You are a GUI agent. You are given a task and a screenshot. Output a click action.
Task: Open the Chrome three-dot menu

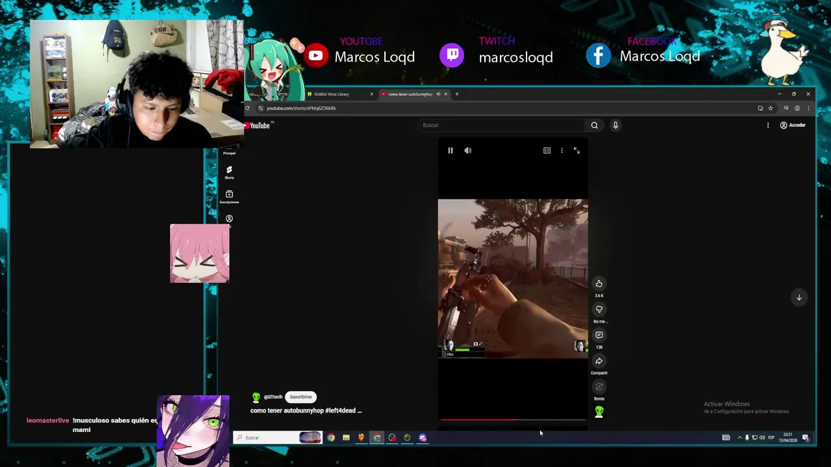pyautogui.click(x=808, y=108)
